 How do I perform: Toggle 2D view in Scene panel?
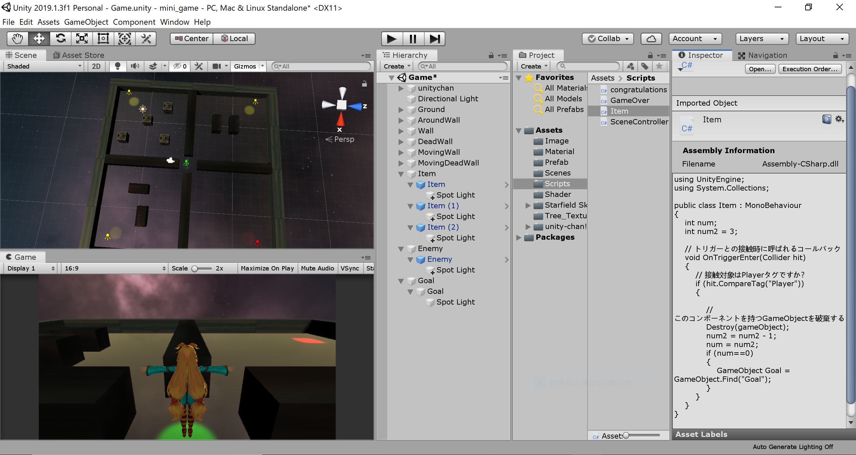click(96, 66)
